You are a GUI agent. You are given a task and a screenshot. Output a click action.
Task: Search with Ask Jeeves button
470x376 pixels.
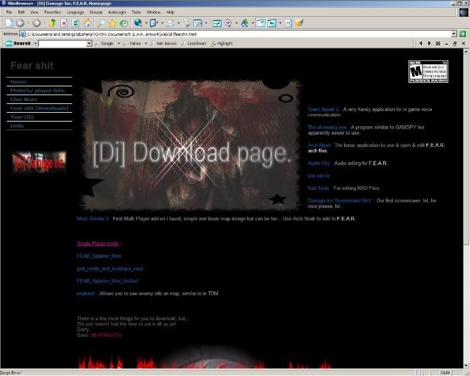click(x=164, y=43)
